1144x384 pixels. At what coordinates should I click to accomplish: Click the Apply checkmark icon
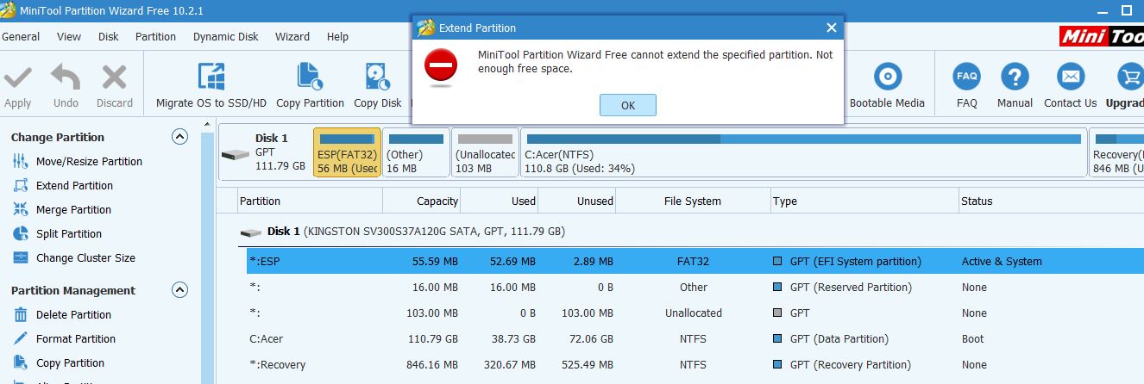click(17, 78)
